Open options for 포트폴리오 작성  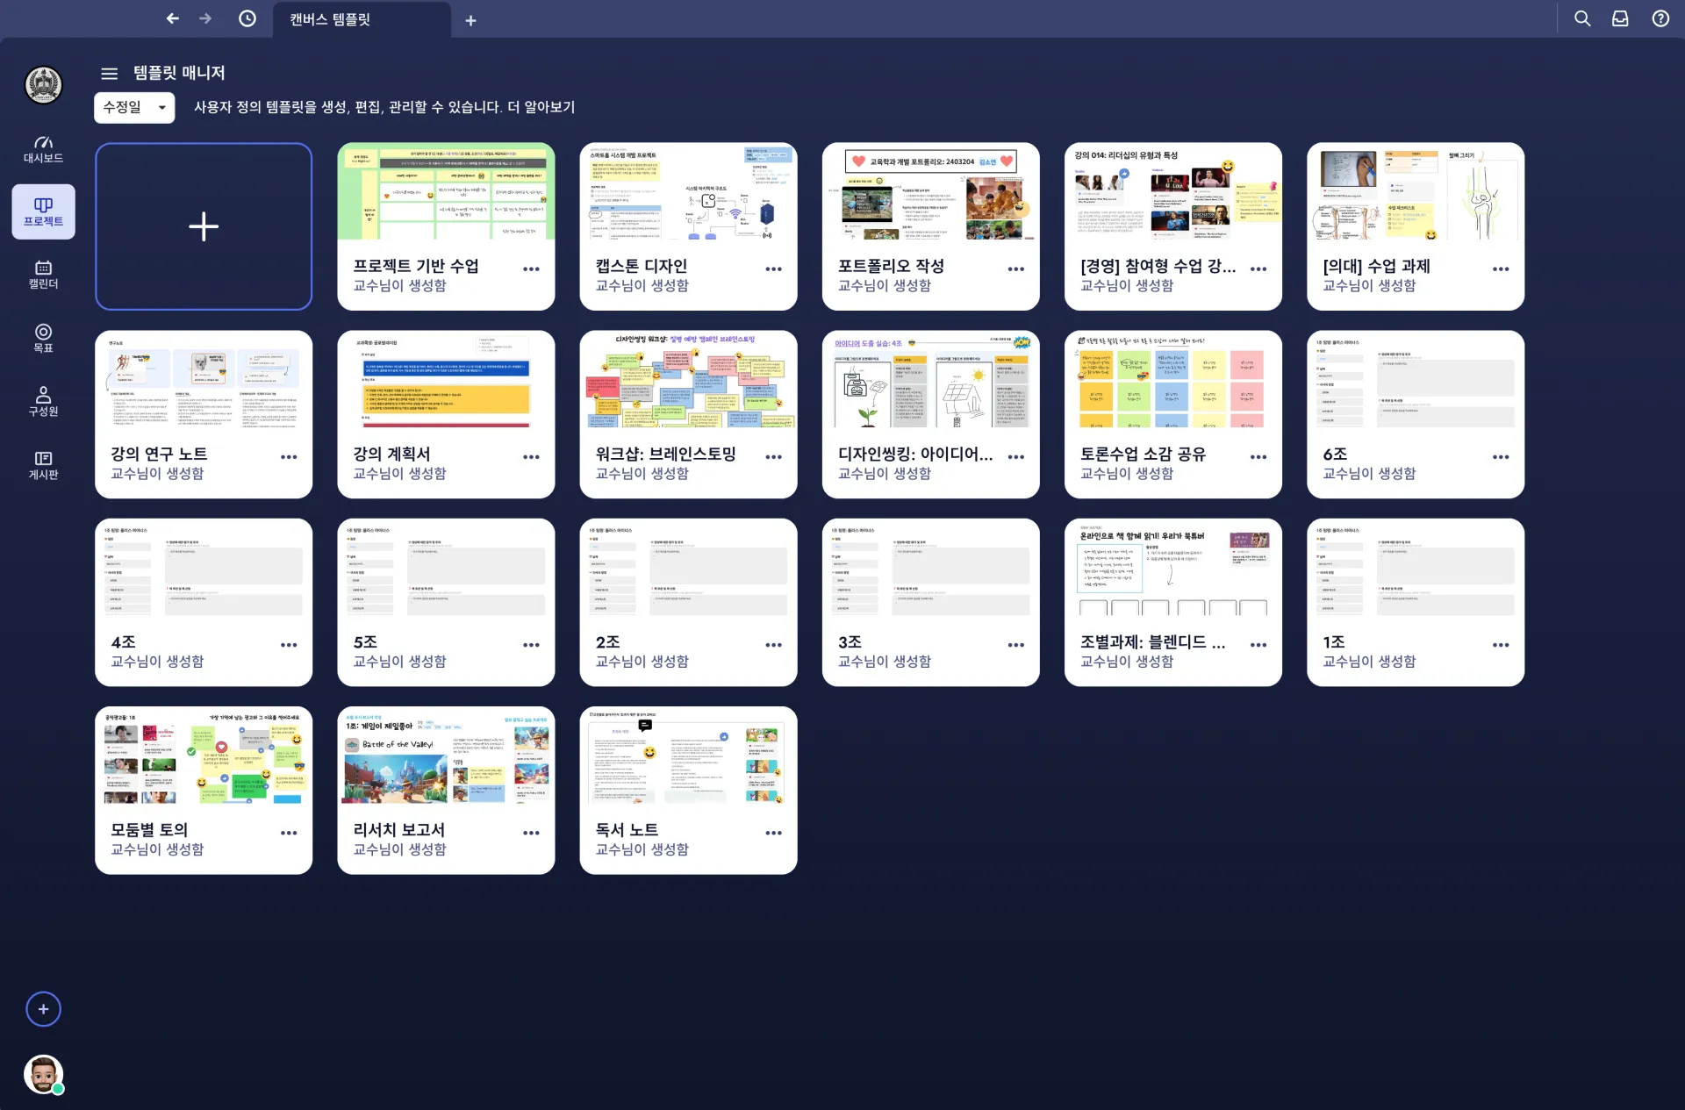pos(1015,269)
